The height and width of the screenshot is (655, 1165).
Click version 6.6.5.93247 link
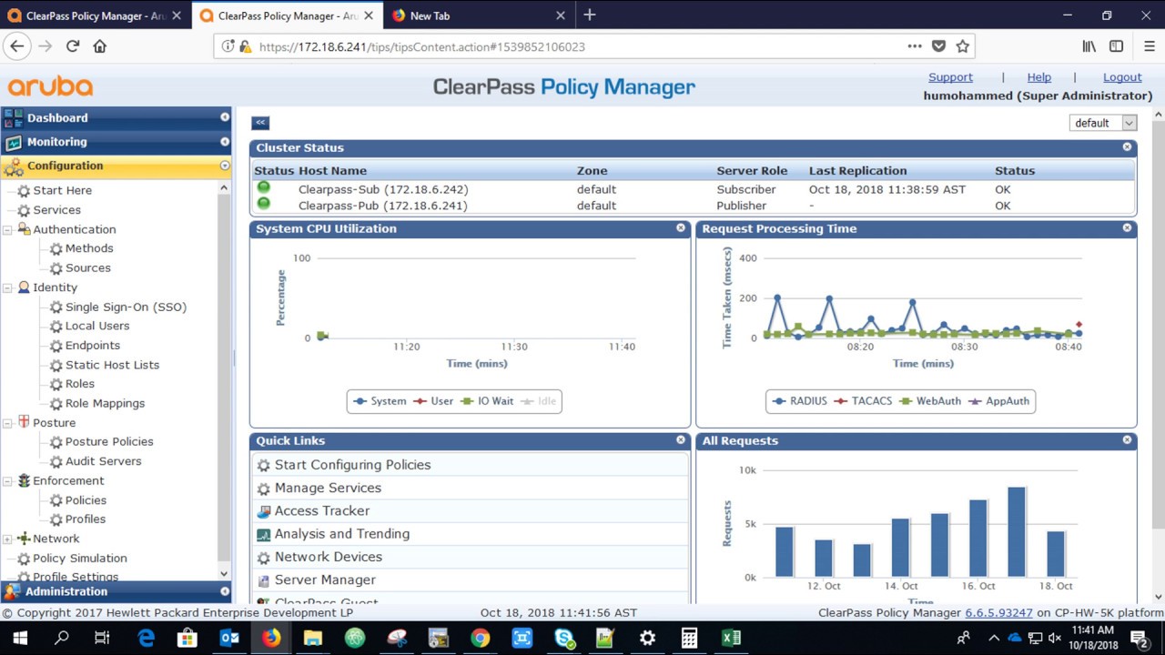998,613
